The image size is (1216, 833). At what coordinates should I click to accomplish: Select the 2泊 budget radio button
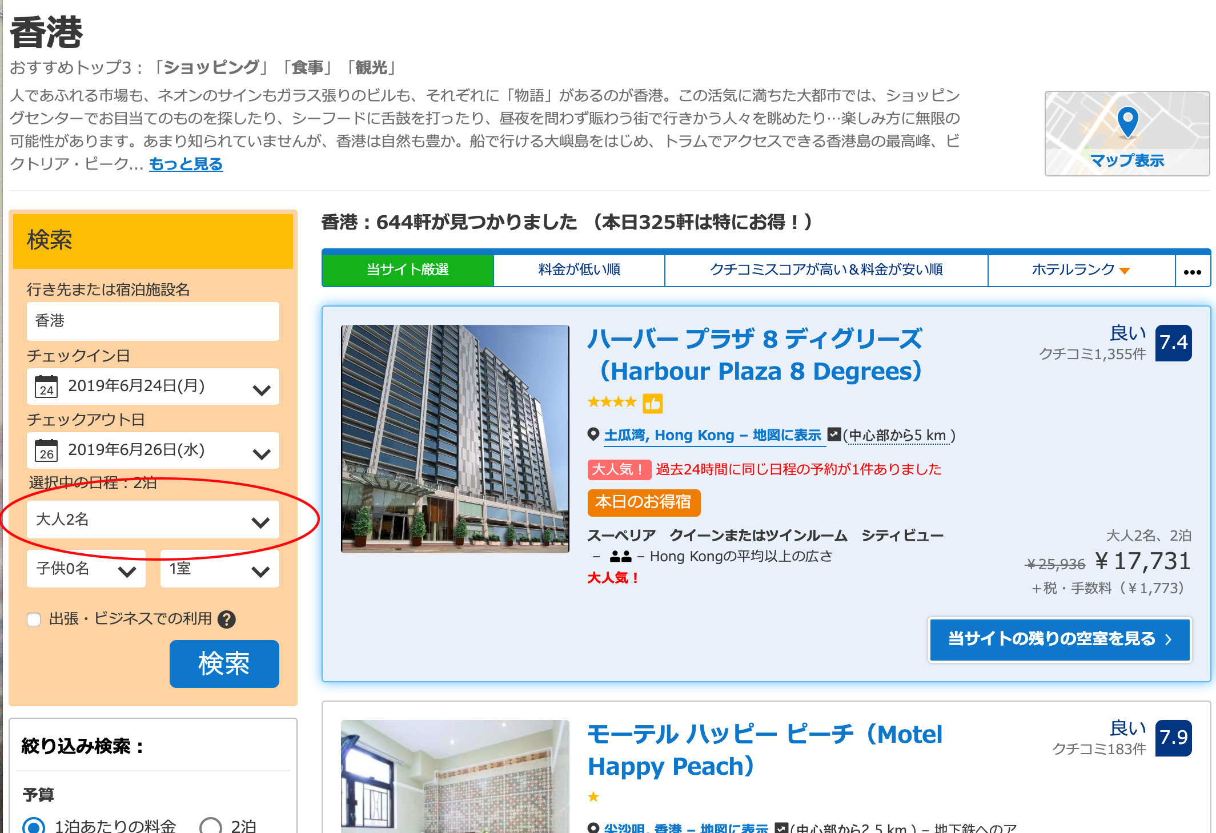[x=211, y=826]
